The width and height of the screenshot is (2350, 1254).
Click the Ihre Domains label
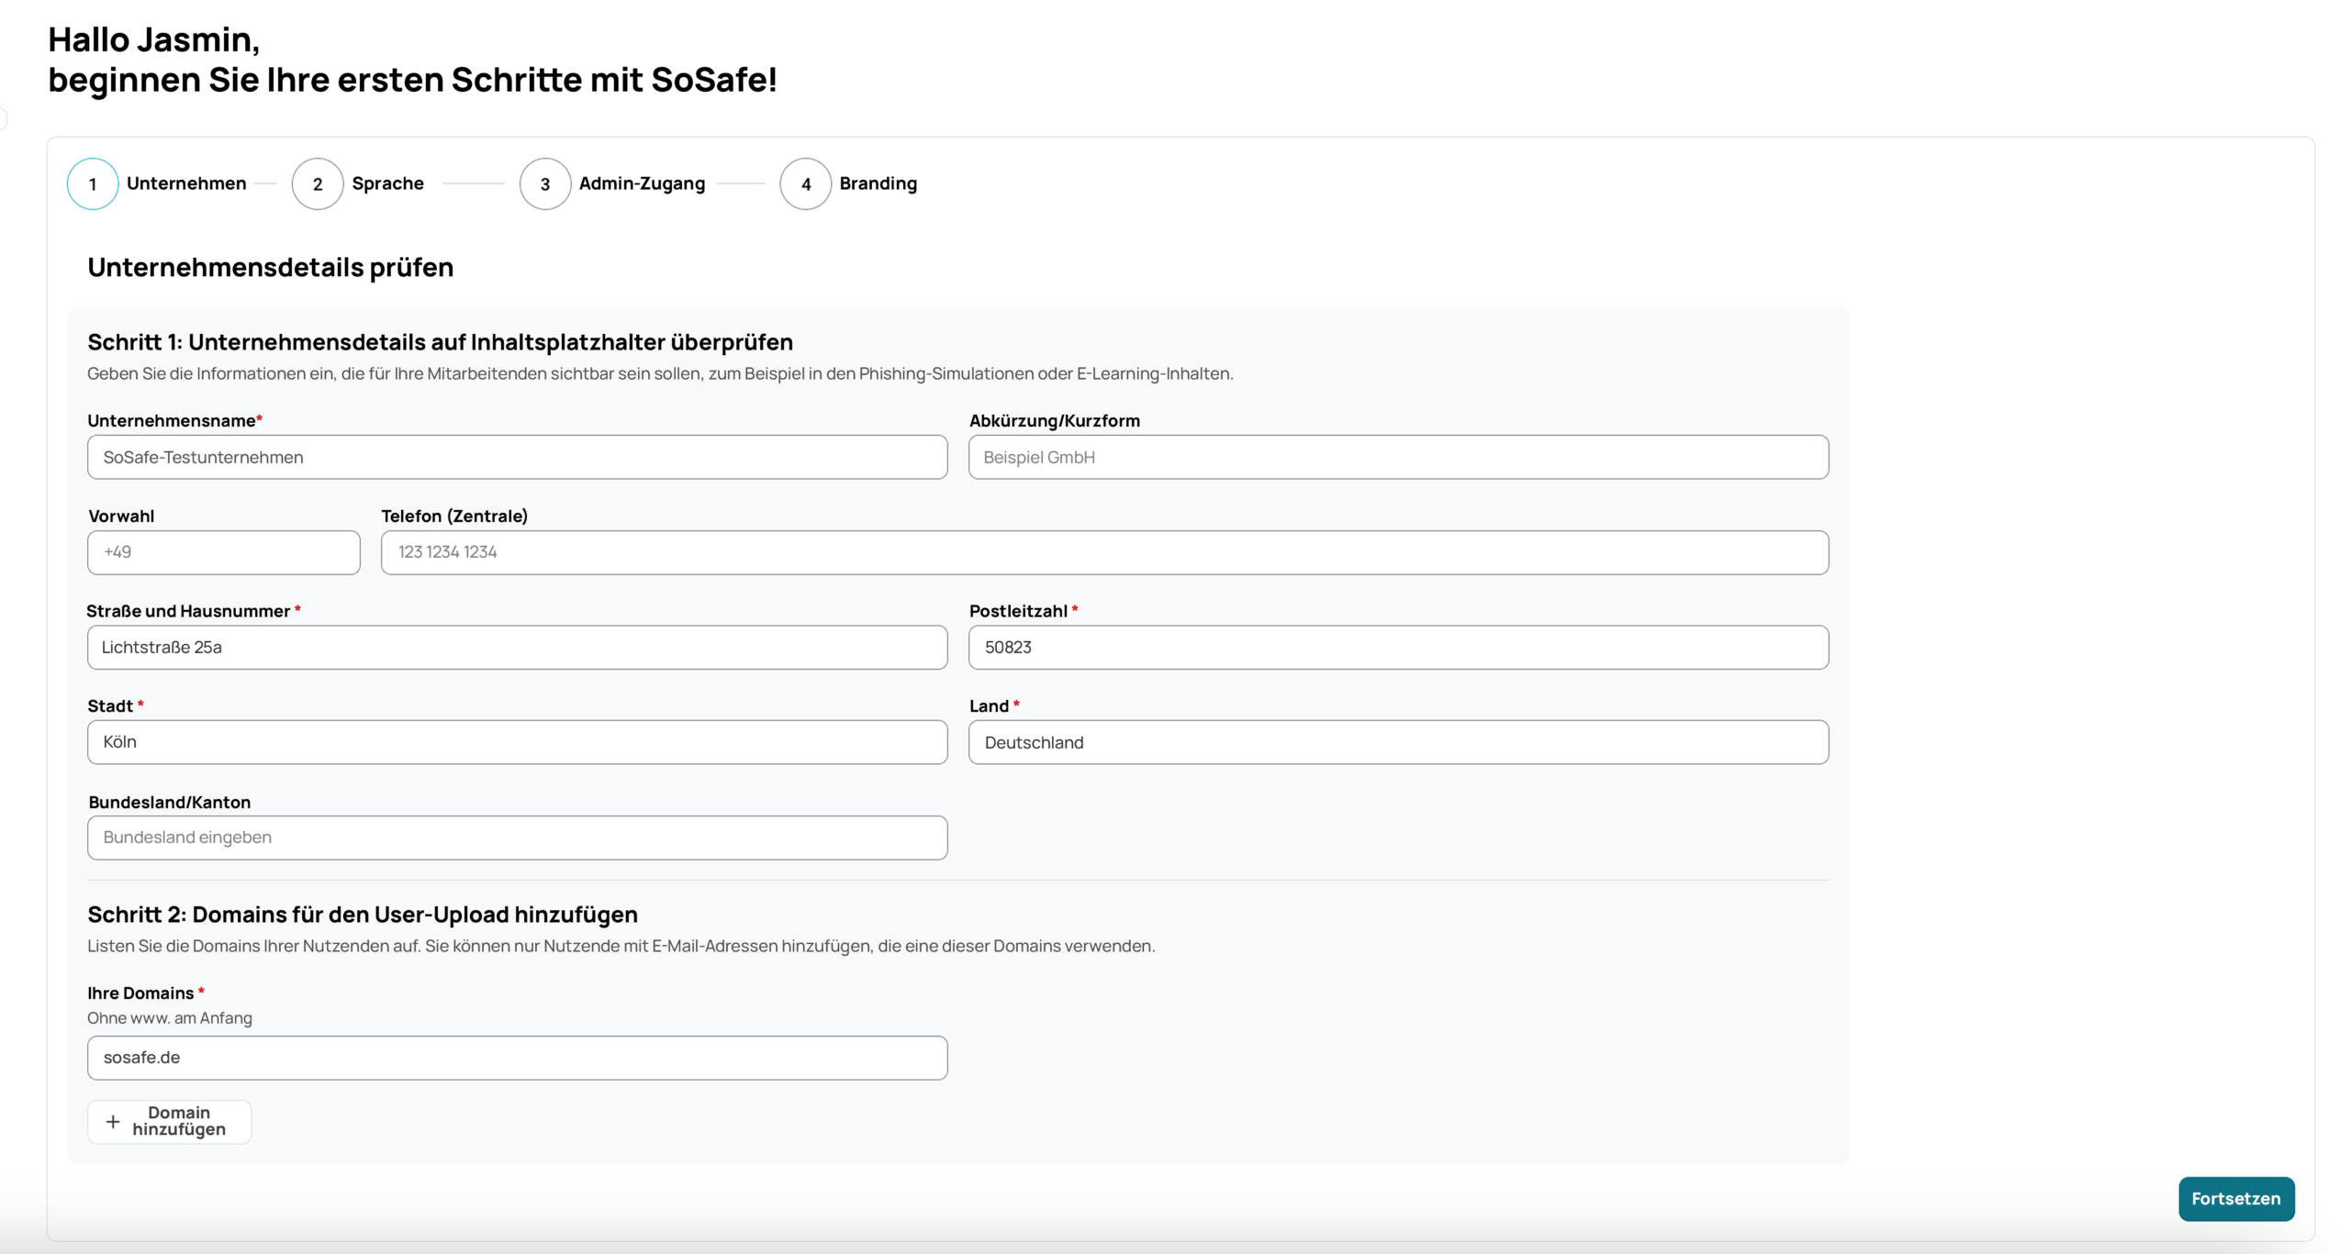146,993
